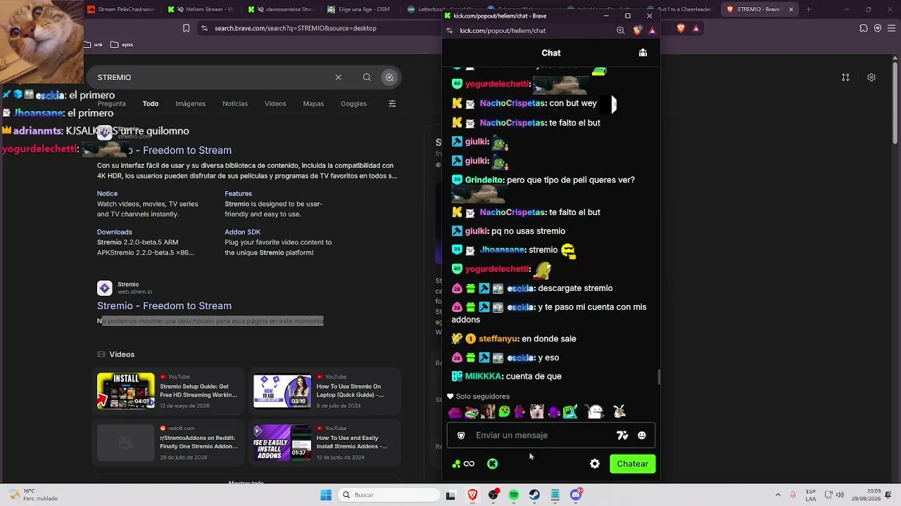Click the Grindeito username in chat
Image resolution: width=901 pixels, height=506 pixels.
[x=484, y=180]
